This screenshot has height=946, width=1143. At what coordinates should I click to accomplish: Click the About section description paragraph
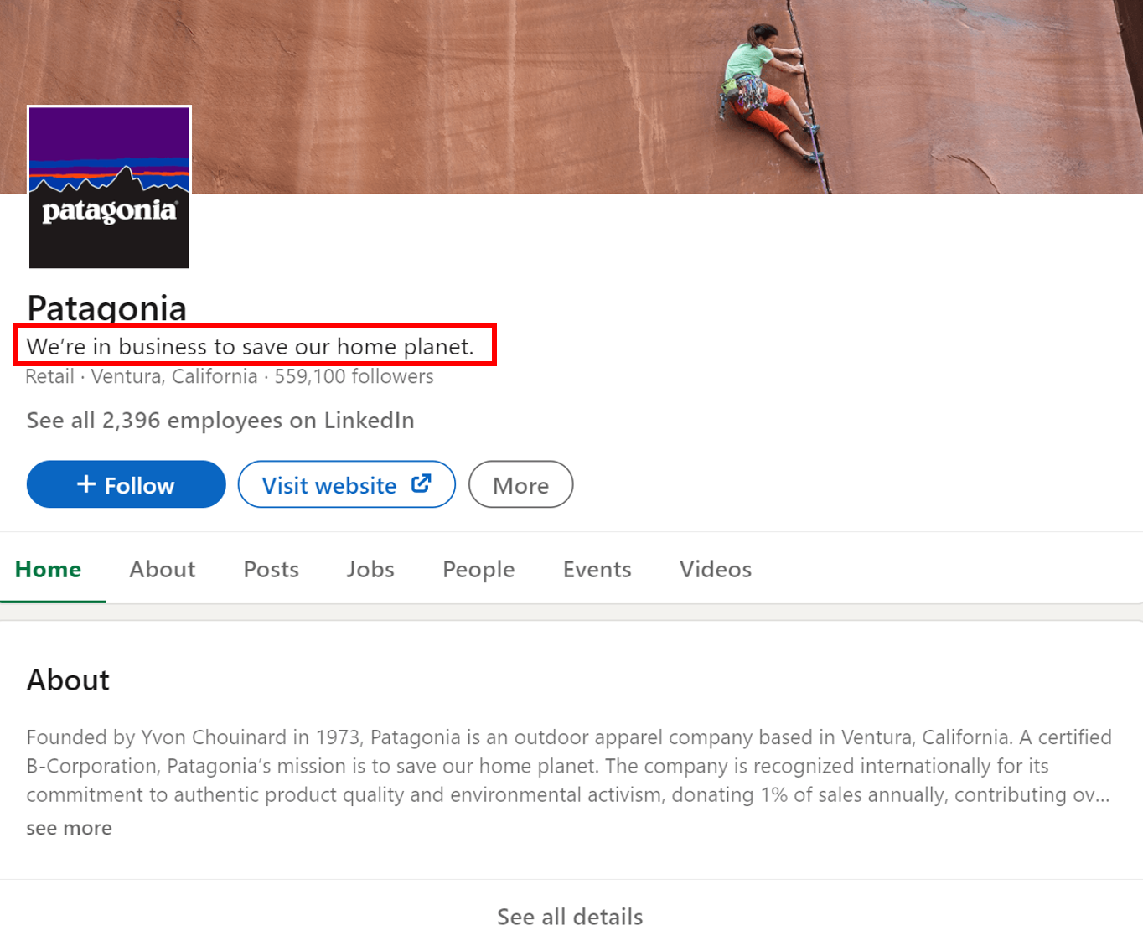(568, 766)
